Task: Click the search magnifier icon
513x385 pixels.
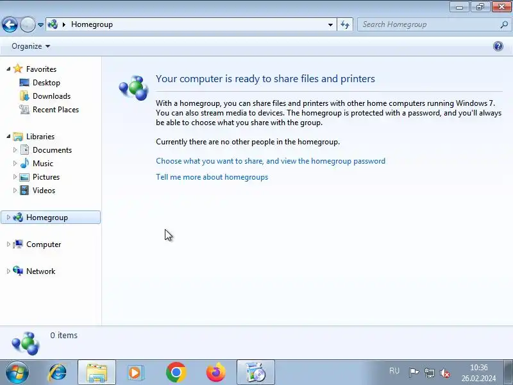Action: [x=504, y=24]
